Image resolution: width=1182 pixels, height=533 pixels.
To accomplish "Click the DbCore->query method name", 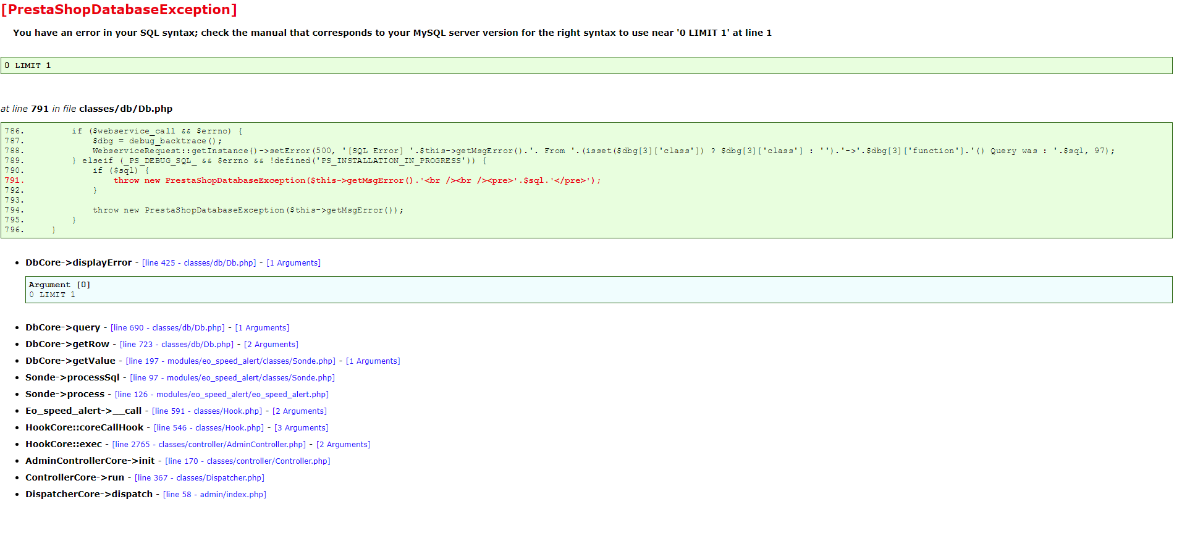I will [x=62, y=327].
